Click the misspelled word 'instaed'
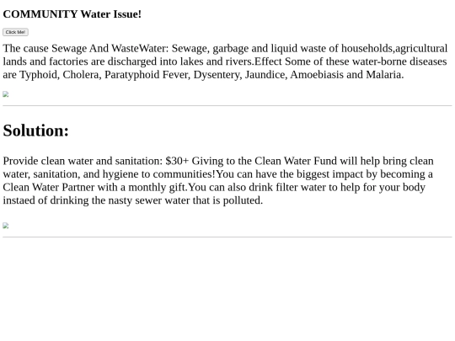 (19, 200)
